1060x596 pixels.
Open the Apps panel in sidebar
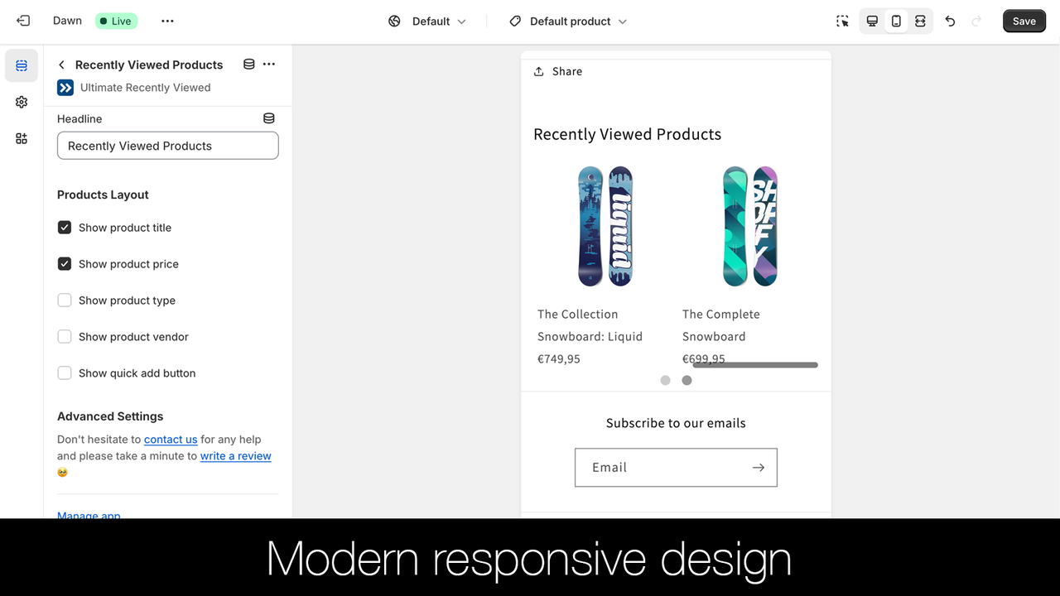22,138
